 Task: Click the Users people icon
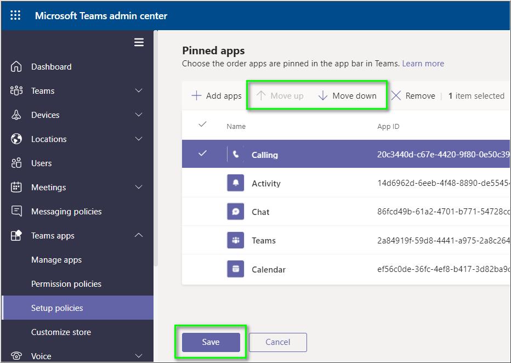[16, 163]
